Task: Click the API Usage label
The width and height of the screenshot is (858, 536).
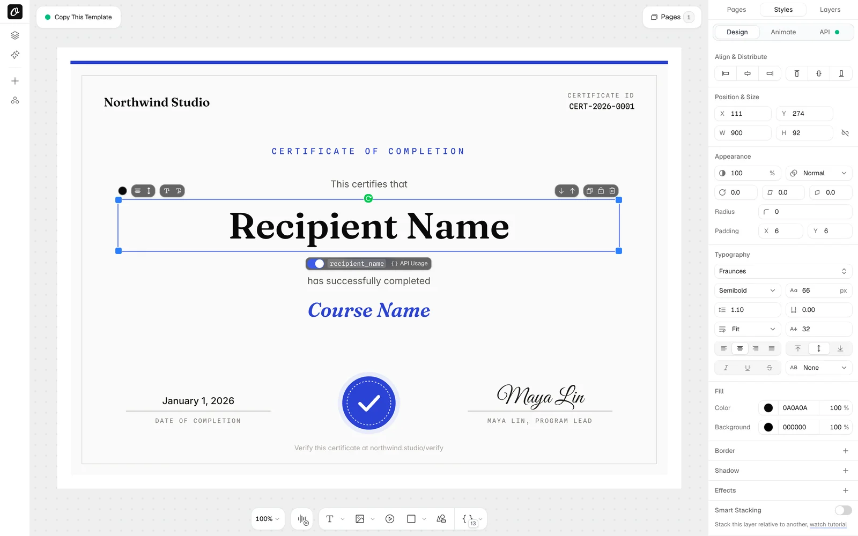Action: pyautogui.click(x=410, y=264)
